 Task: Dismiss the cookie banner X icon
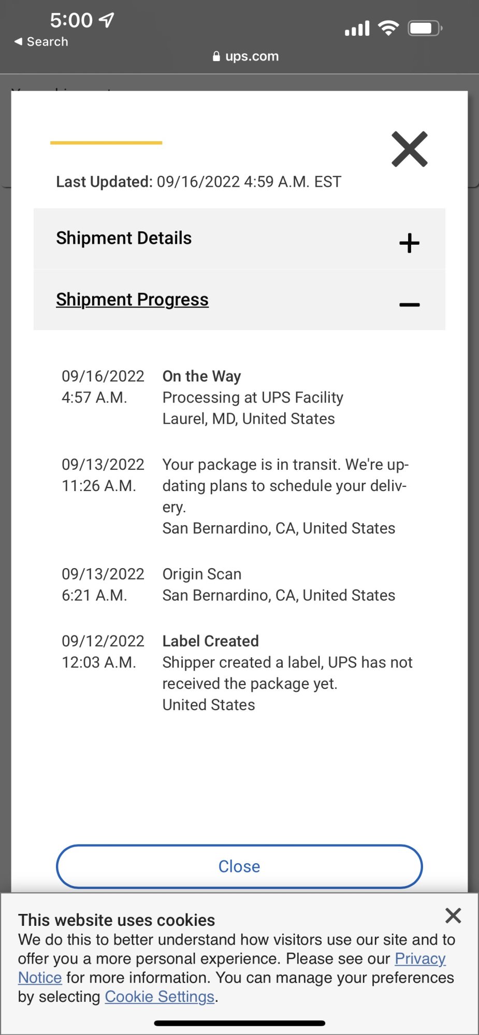(453, 915)
